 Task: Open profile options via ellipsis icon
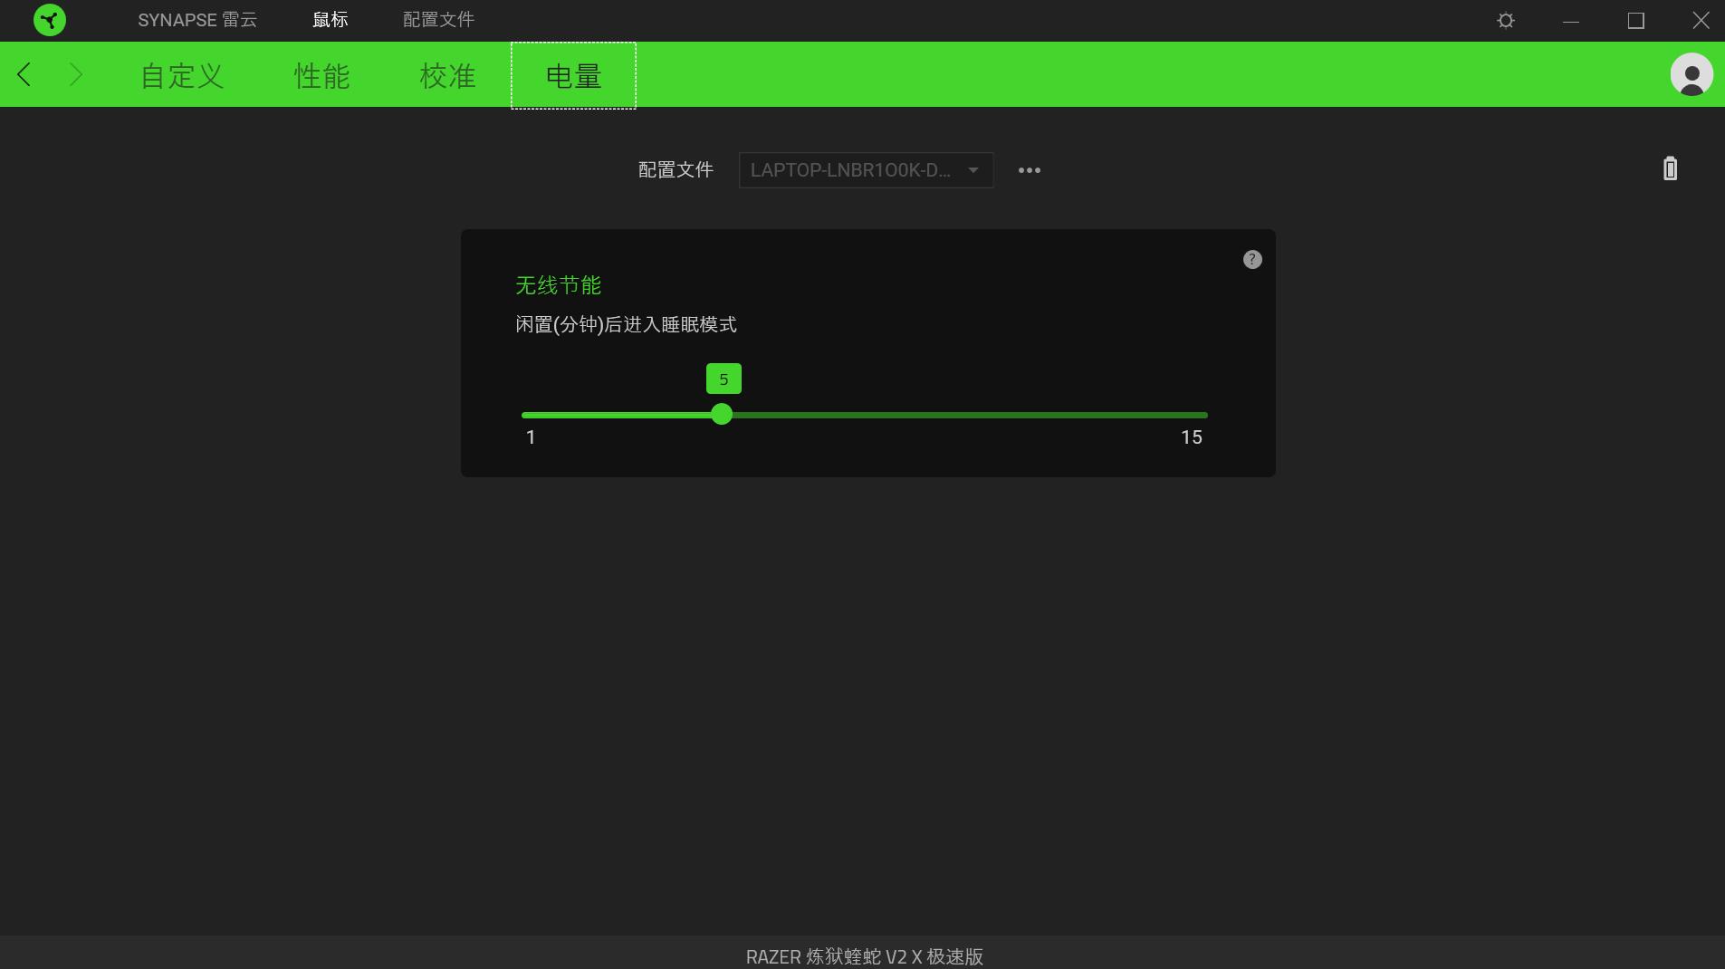(x=1029, y=170)
